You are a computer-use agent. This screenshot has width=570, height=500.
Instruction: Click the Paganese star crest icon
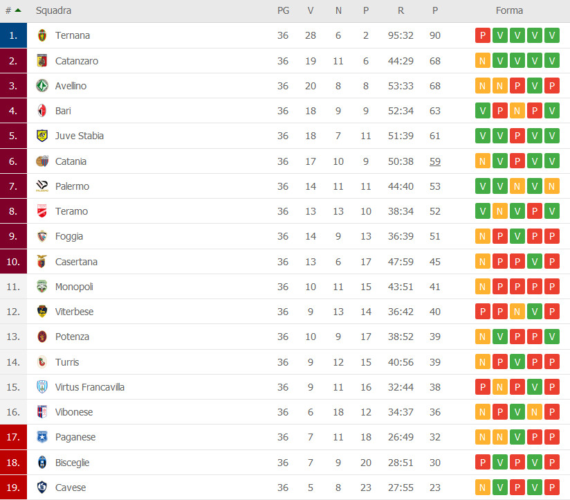[42, 437]
